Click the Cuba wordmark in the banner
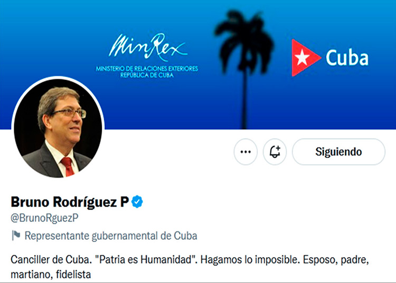Viewport: 396px width, 283px height. click(x=347, y=58)
